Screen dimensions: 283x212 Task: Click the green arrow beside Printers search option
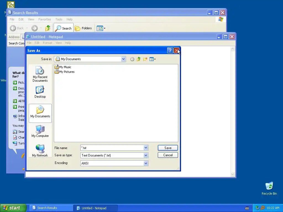coord(15,107)
